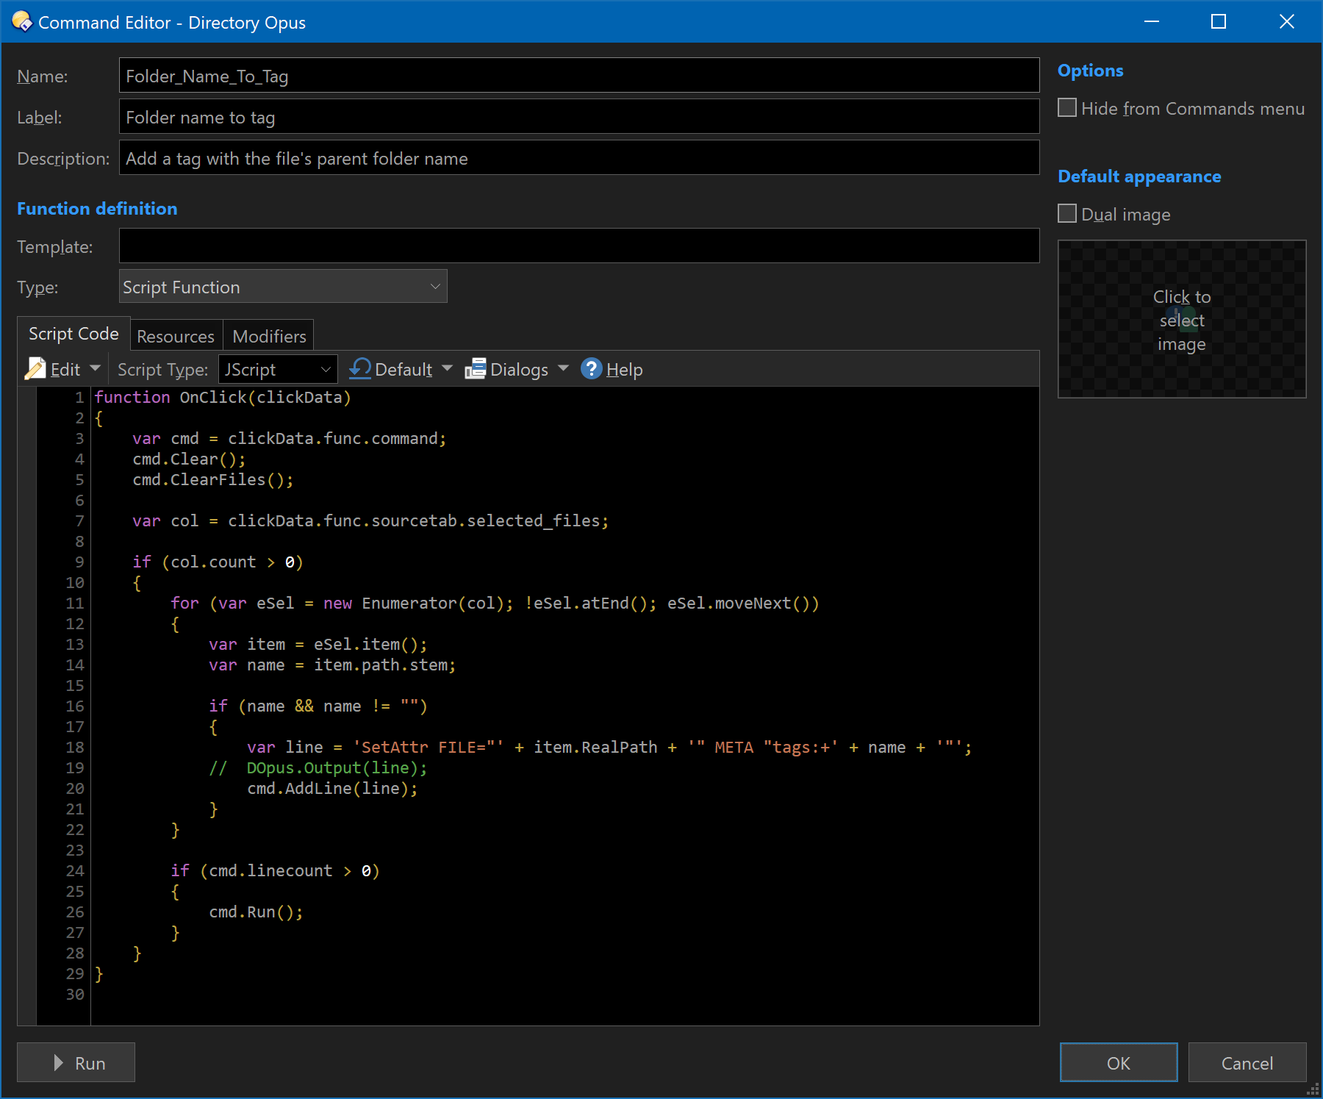Click the Edit toolbar label
The height and width of the screenshot is (1099, 1323).
(x=65, y=369)
